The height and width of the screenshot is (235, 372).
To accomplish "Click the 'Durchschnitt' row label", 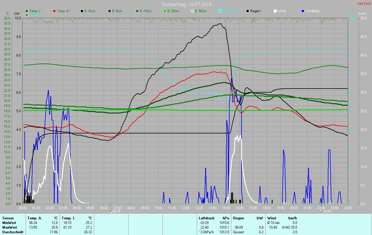I will tap(12, 232).
